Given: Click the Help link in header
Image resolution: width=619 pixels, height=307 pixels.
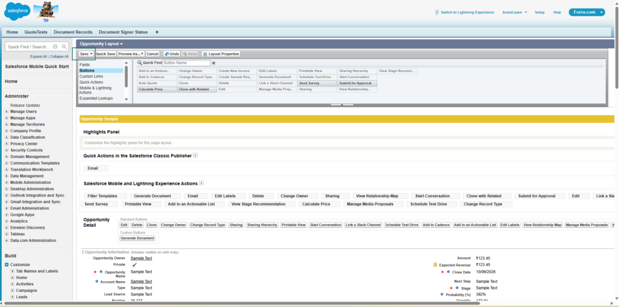Looking at the screenshot, I should (557, 12).
